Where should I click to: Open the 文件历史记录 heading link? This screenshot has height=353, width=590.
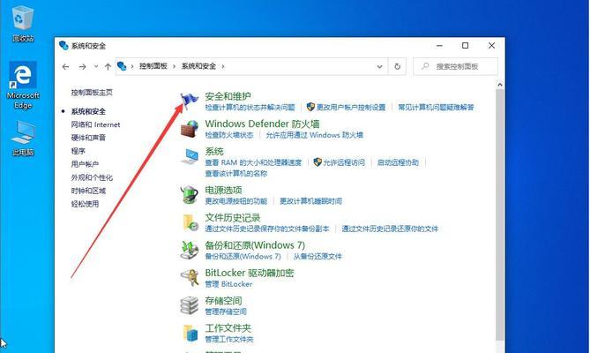tap(233, 217)
